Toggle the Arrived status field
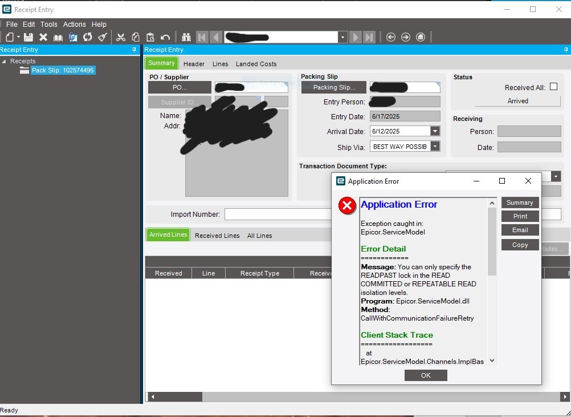Image resolution: width=571 pixels, height=417 pixels. 517,101
